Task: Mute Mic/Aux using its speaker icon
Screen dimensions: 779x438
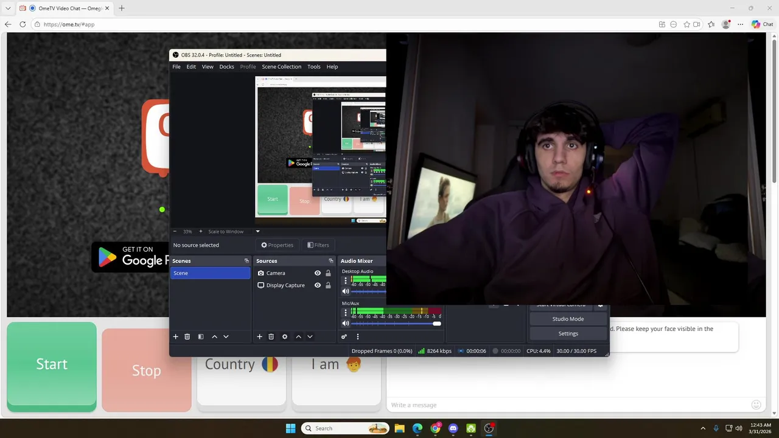Action: pyautogui.click(x=346, y=324)
